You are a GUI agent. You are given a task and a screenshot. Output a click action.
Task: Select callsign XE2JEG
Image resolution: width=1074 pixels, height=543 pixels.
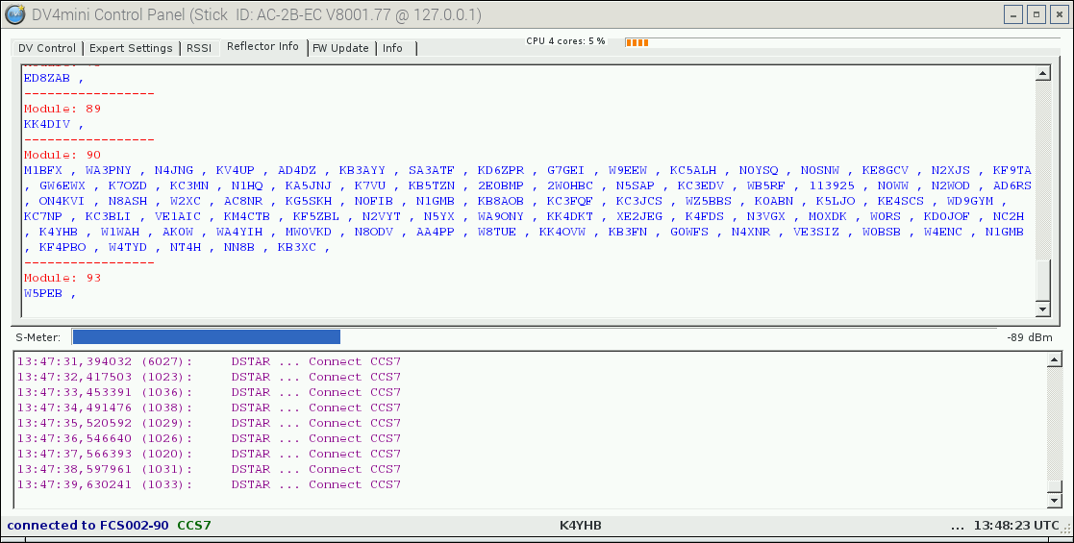[x=639, y=216]
